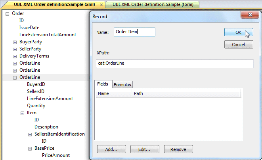Select the BasePrice label
262x160 pixels.
click(44, 148)
